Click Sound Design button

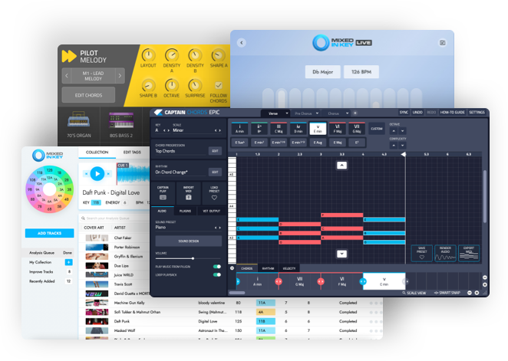click(x=189, y=241)
